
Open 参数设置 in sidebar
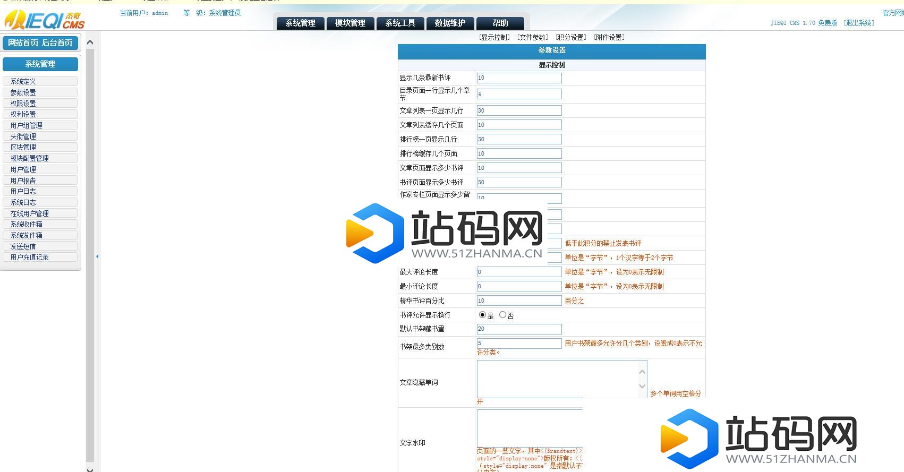(x=40, y=92)
